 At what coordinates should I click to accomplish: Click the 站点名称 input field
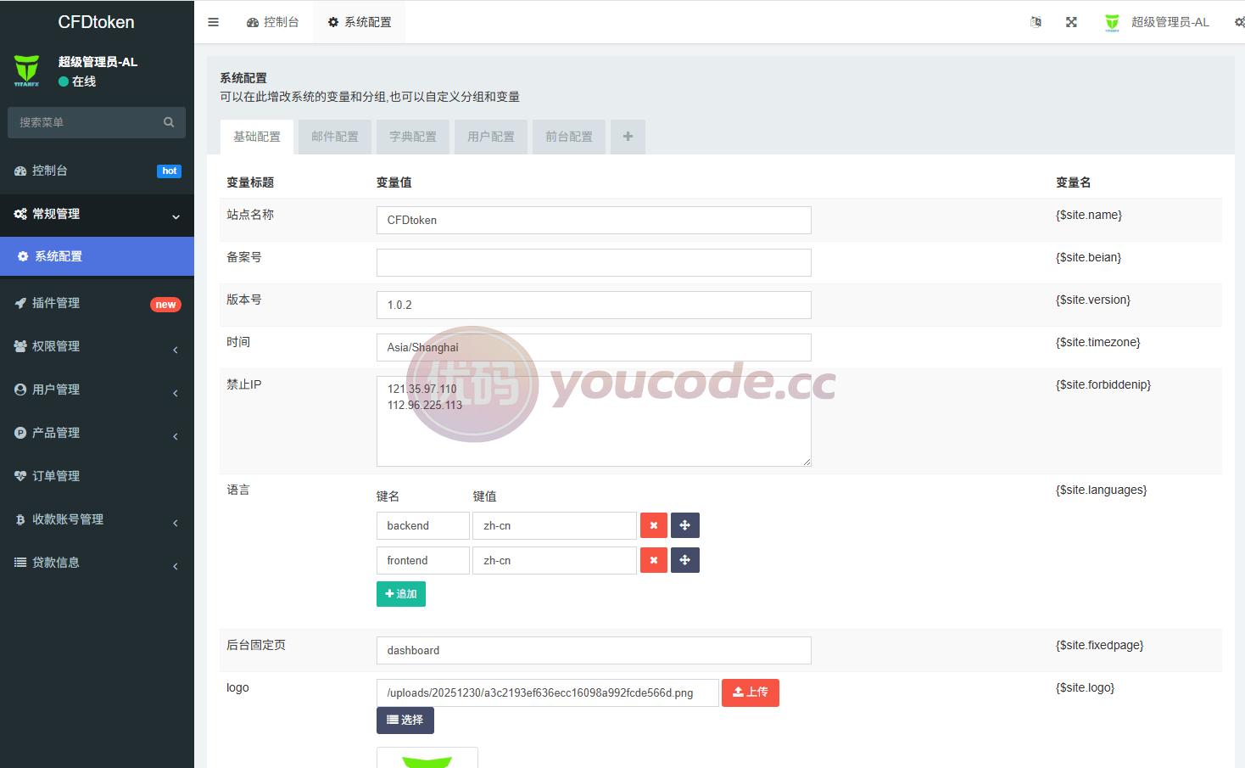point(594,220)
